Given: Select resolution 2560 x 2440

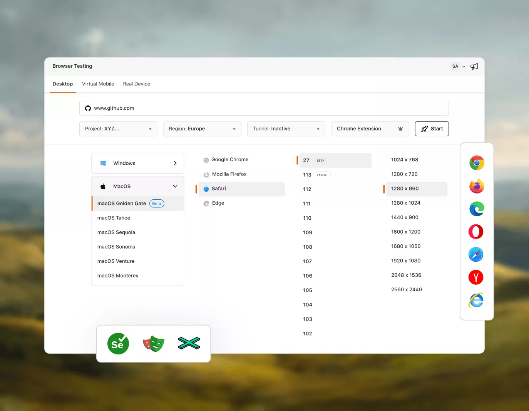Looking at the screenshot, I should [x=407, y=290].
